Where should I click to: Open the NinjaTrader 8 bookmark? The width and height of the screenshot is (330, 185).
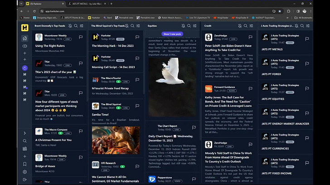(240, 18)
